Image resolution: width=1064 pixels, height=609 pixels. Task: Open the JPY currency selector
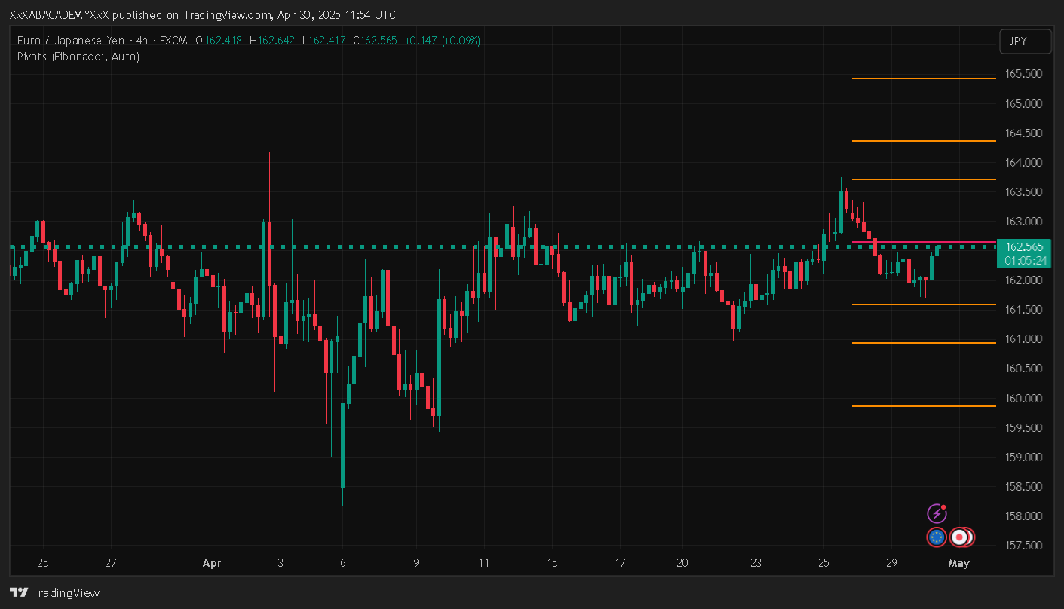pos(1025,42)
